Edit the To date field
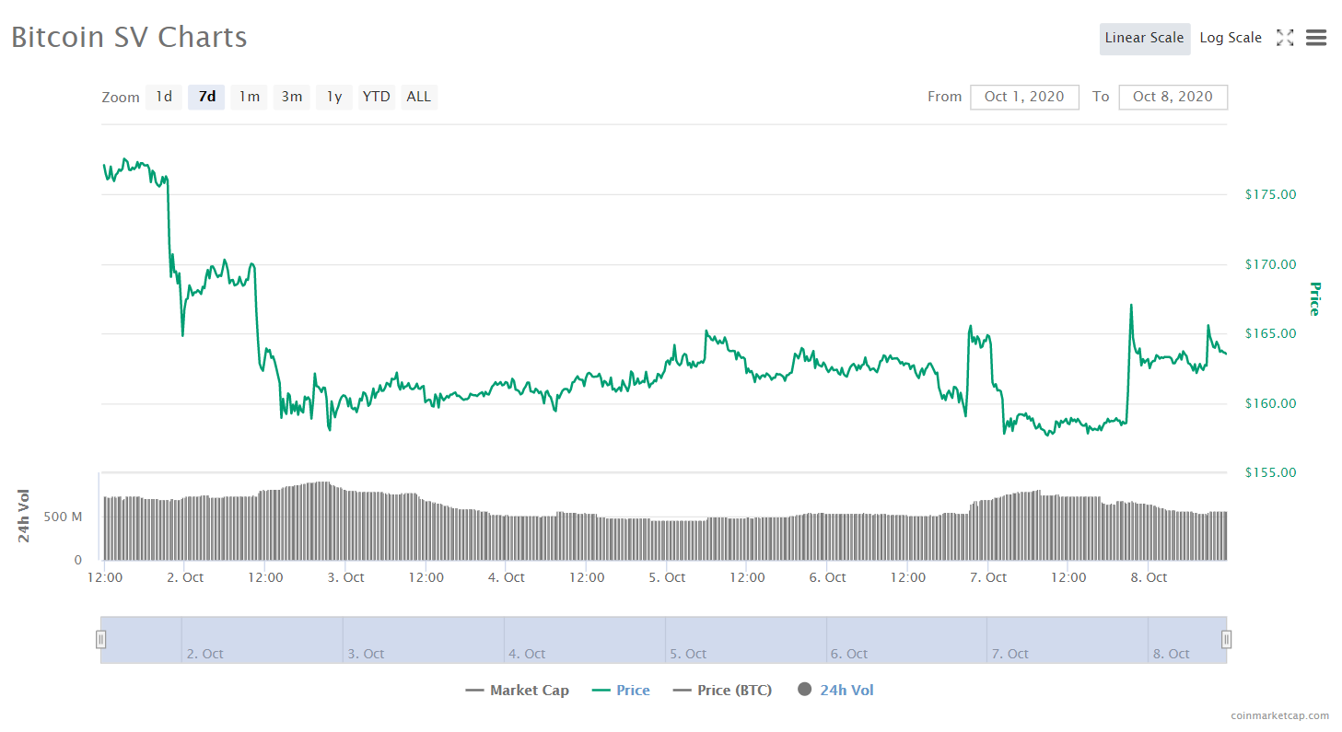This screenshot has height=732, width=1342. [1173, 97]
